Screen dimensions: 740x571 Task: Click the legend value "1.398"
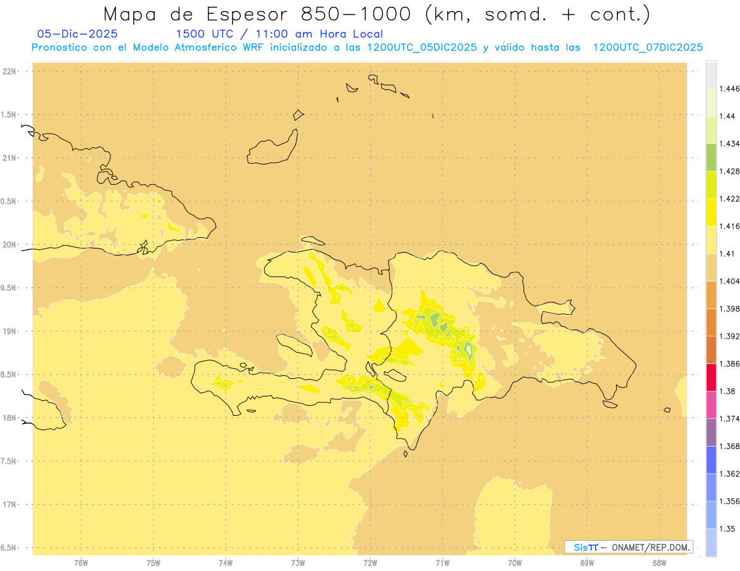click(x=730, y=309)
